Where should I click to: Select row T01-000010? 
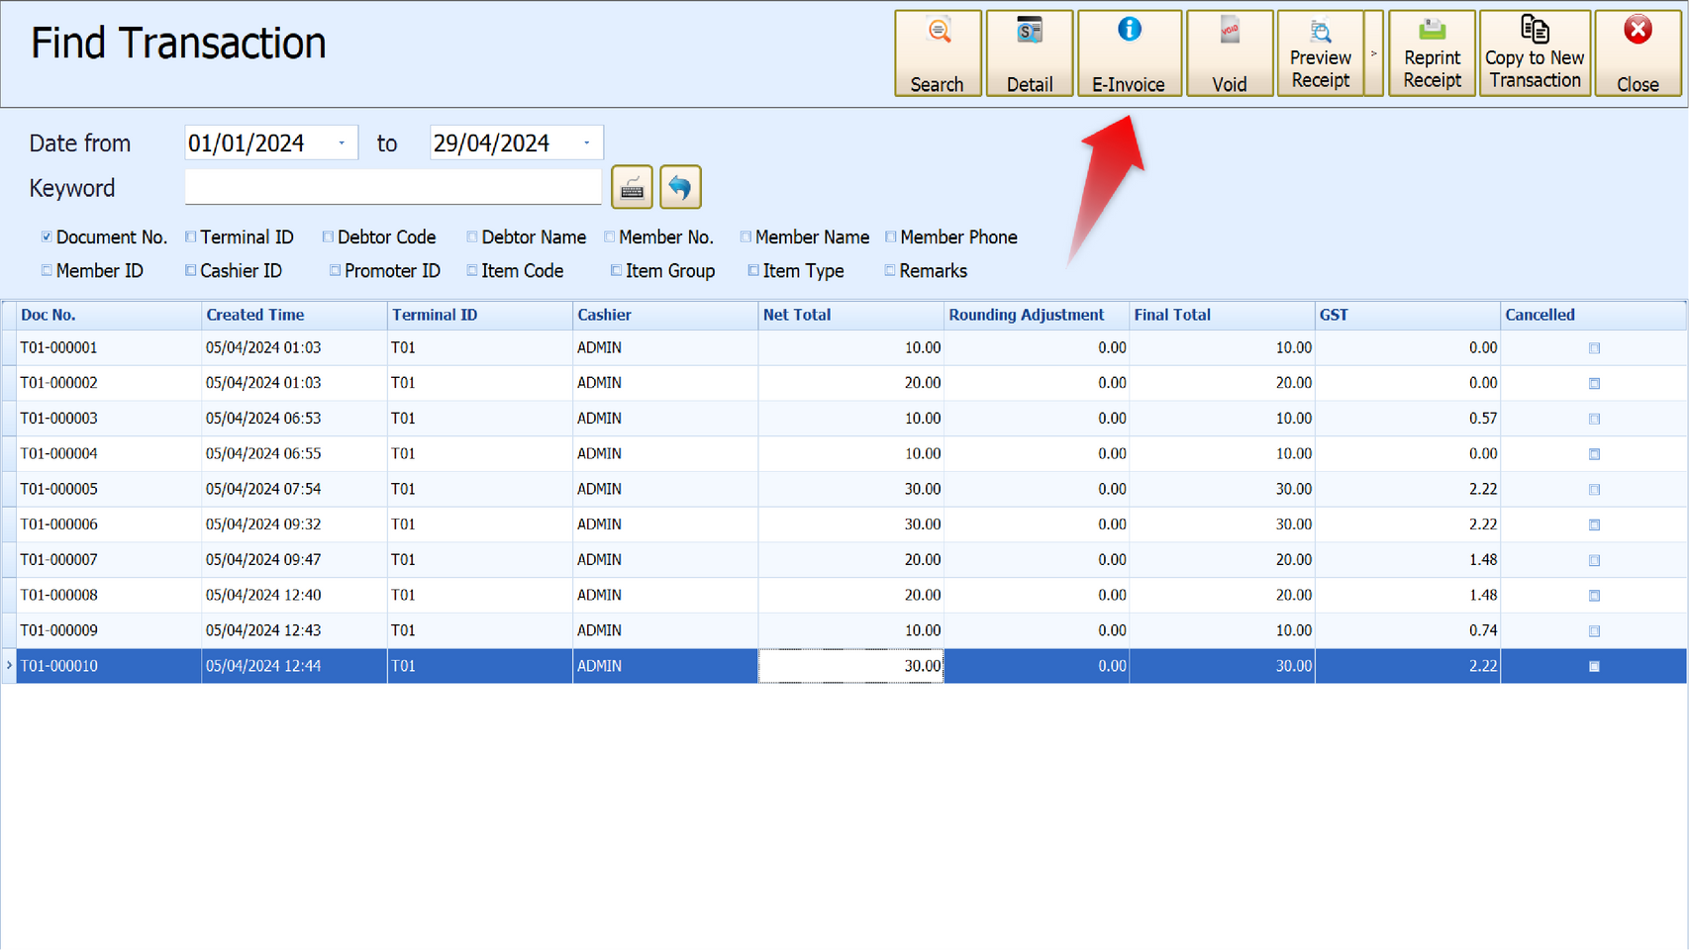pos(844,666)
